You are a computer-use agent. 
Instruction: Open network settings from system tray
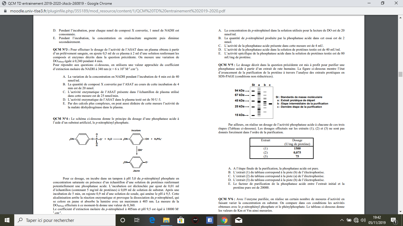pyautogui.click(x=356, y=220)
